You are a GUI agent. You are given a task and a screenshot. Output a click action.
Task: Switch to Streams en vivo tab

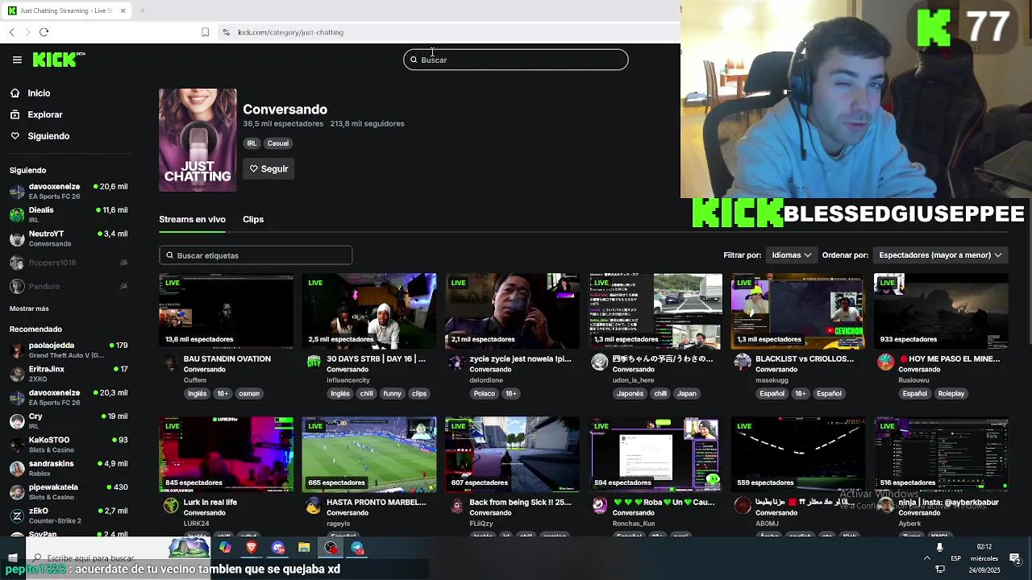(x=192, y=219)
